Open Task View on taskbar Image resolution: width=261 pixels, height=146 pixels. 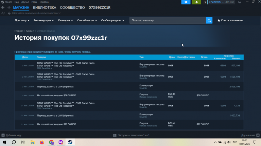(x=23, y=142)
